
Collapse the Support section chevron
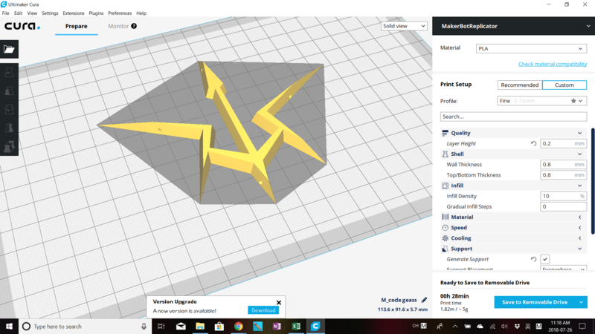pos(580,249)
